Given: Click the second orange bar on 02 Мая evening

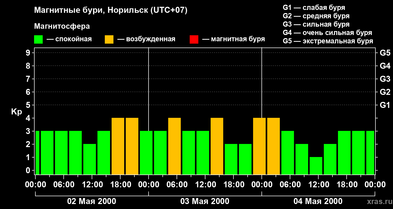Looking at the screenshot, I should tap(132, 146).
